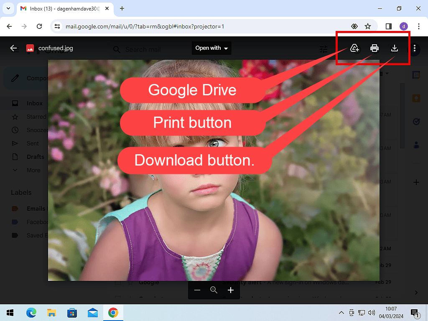The width and height of the screenshot is (428, 321).
Task: Toggle Chrome side panel
Action: click(x=388, y=26)
